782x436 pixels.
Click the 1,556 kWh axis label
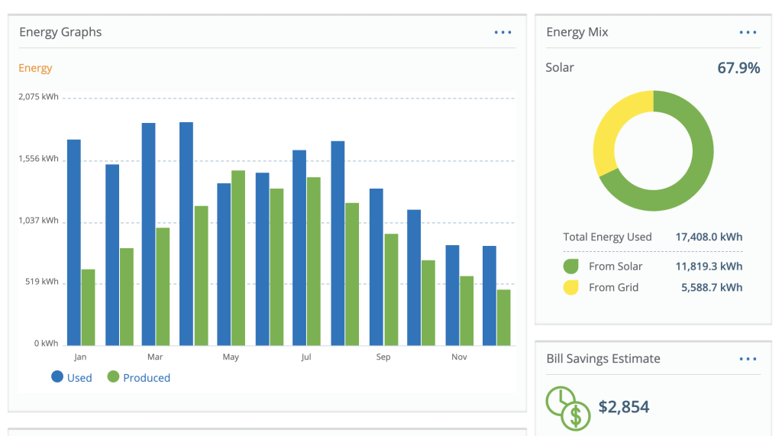point(38,159)
